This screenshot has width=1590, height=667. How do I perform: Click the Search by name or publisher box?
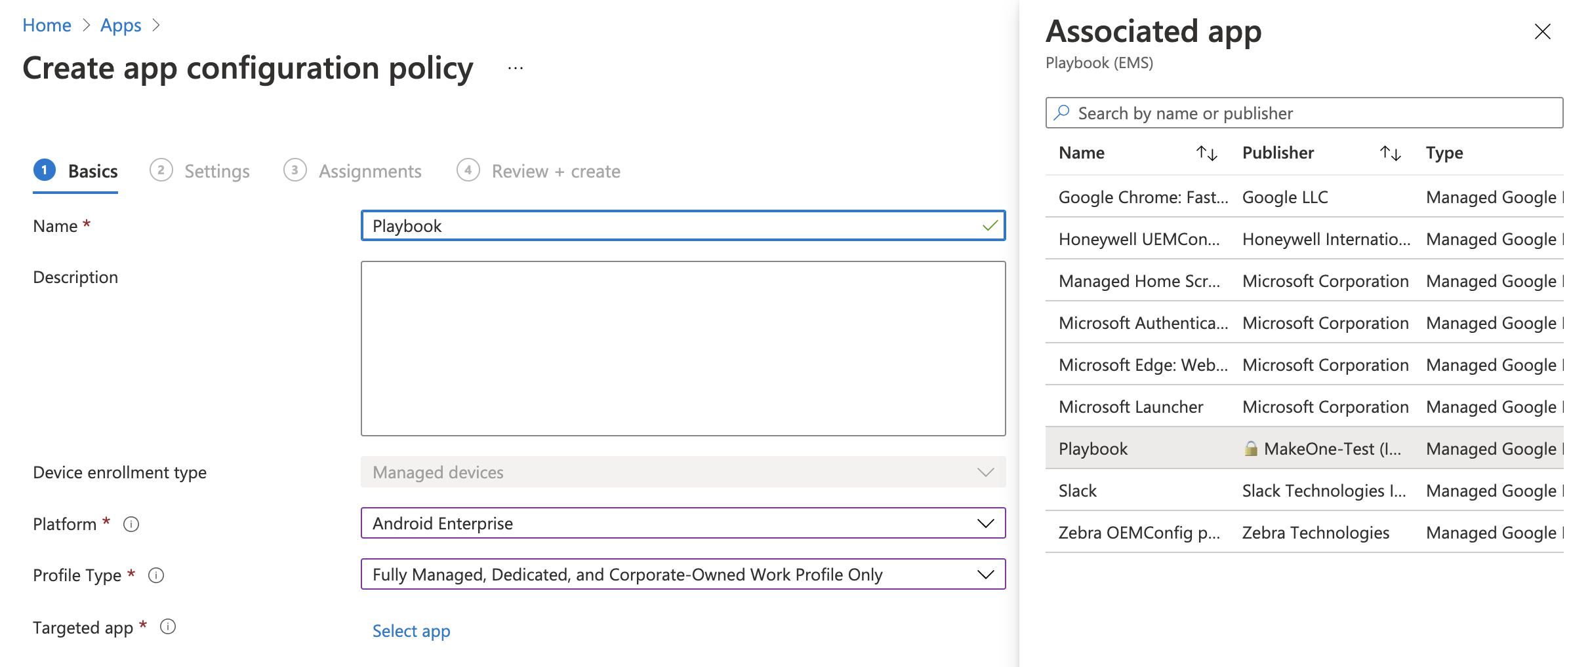[1304, 113]
